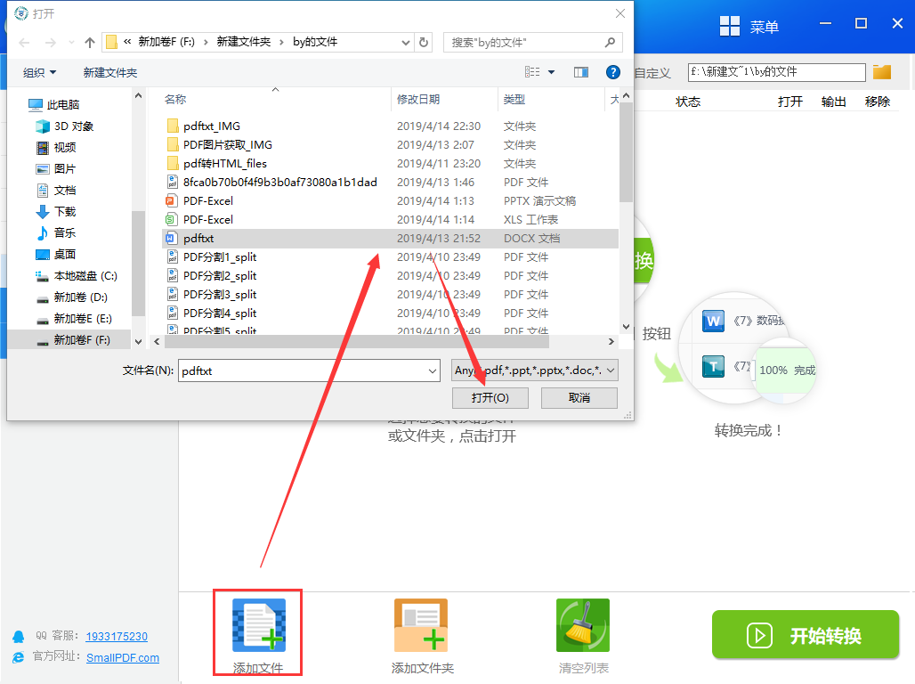
Task: Click 新建文件夹 in the toolbar
Action: [110, 72]
